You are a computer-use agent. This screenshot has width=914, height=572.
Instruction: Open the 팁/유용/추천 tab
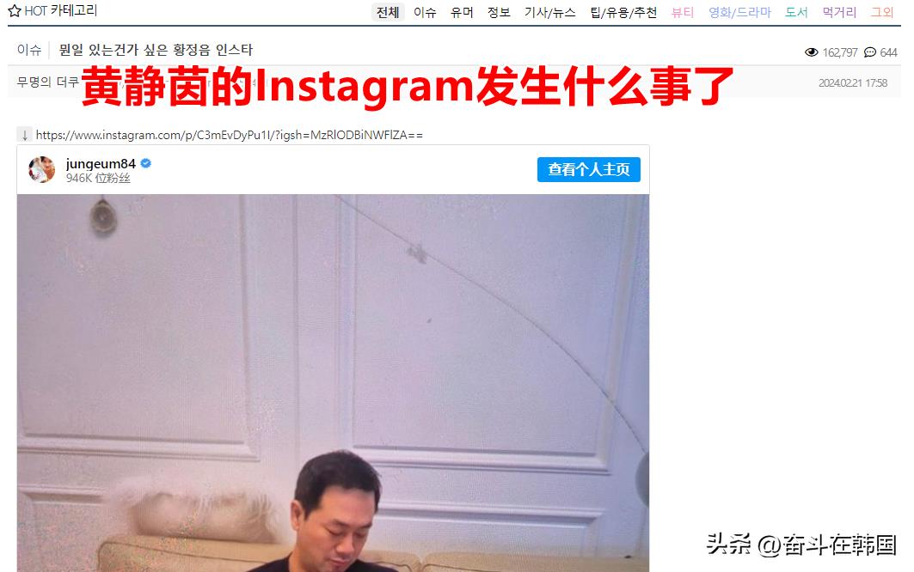623,12
